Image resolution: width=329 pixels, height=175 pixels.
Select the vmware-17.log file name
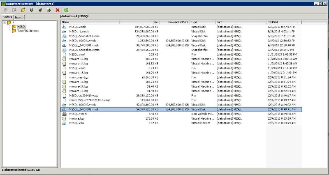tap(79, 87)
